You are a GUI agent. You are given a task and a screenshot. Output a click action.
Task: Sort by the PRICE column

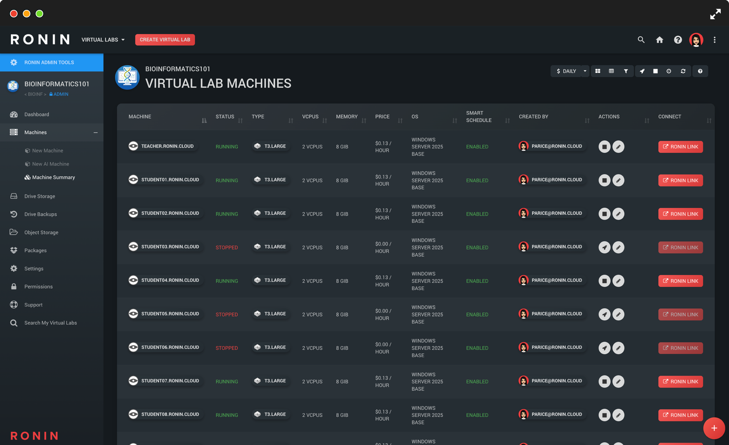click(x=400, y=121)
